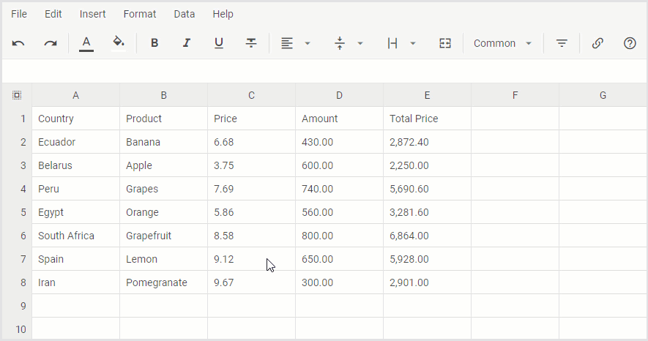Image resolution: width=648 pixels, height=341 pixels.
Task: Click the Grapefruit cell
Action: click(164, 236)
